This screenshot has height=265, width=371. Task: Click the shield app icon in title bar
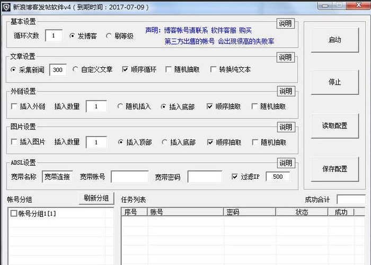coord(6,7)
